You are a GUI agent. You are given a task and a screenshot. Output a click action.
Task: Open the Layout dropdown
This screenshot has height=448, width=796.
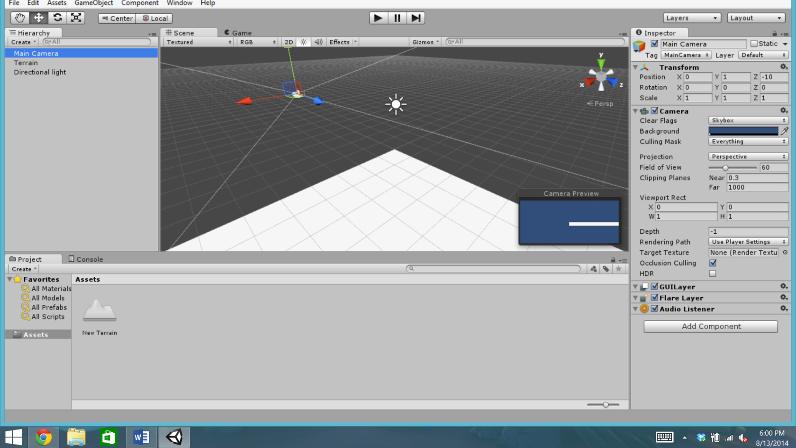coord(756,18)
